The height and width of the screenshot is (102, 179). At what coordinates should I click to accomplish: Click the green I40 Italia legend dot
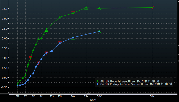point(98,81)
